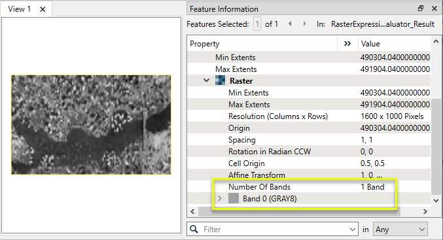The height and width of the screenshot is (240, 443).
Task: Click the Filter search magnifier icon
Action: click(x=194, y=229)
